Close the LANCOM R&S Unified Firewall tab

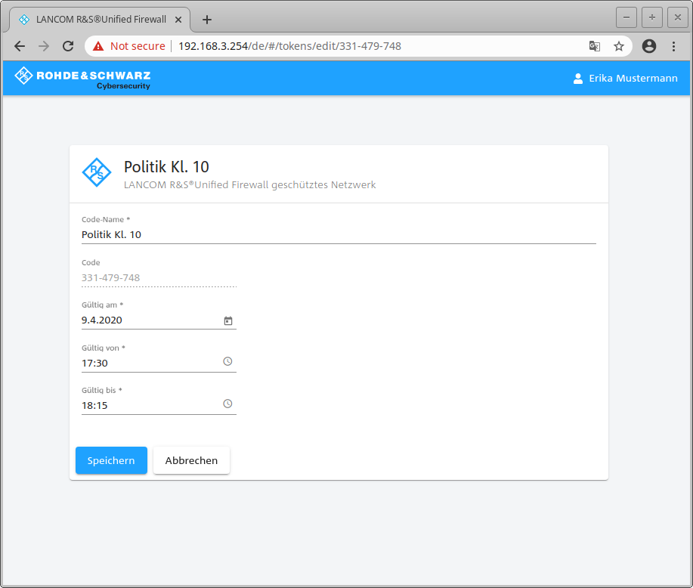[179, 19]
